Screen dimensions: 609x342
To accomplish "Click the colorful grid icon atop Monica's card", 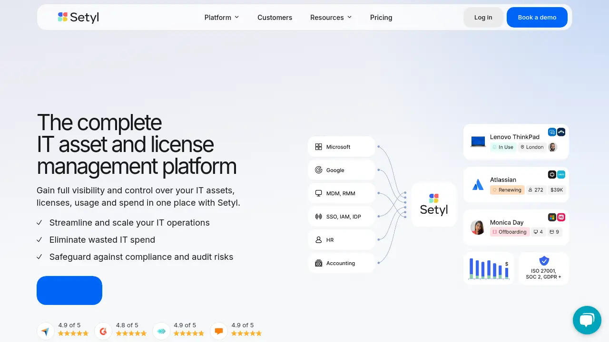I will coord(552,217).
